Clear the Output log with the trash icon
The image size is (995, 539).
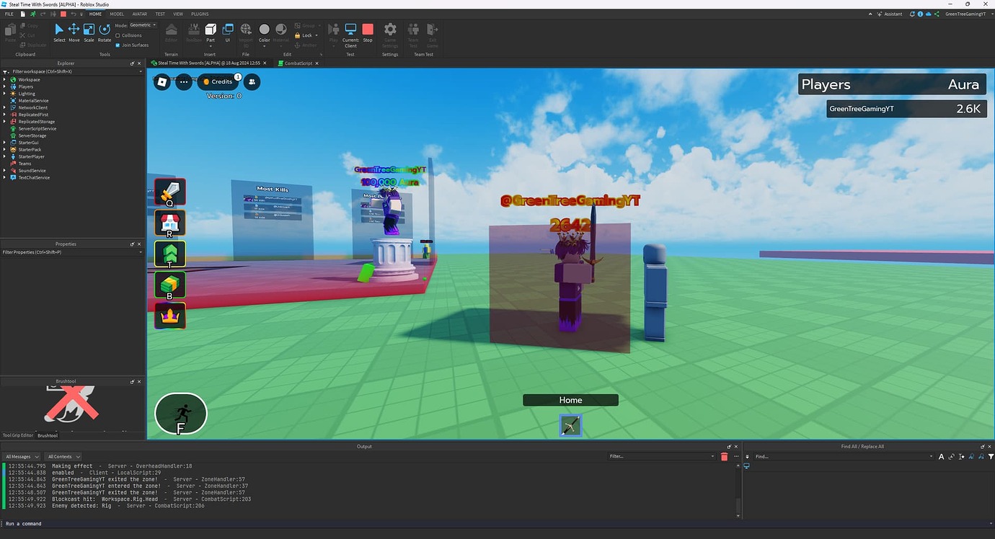pyautogui.click(x=725, y=456)
